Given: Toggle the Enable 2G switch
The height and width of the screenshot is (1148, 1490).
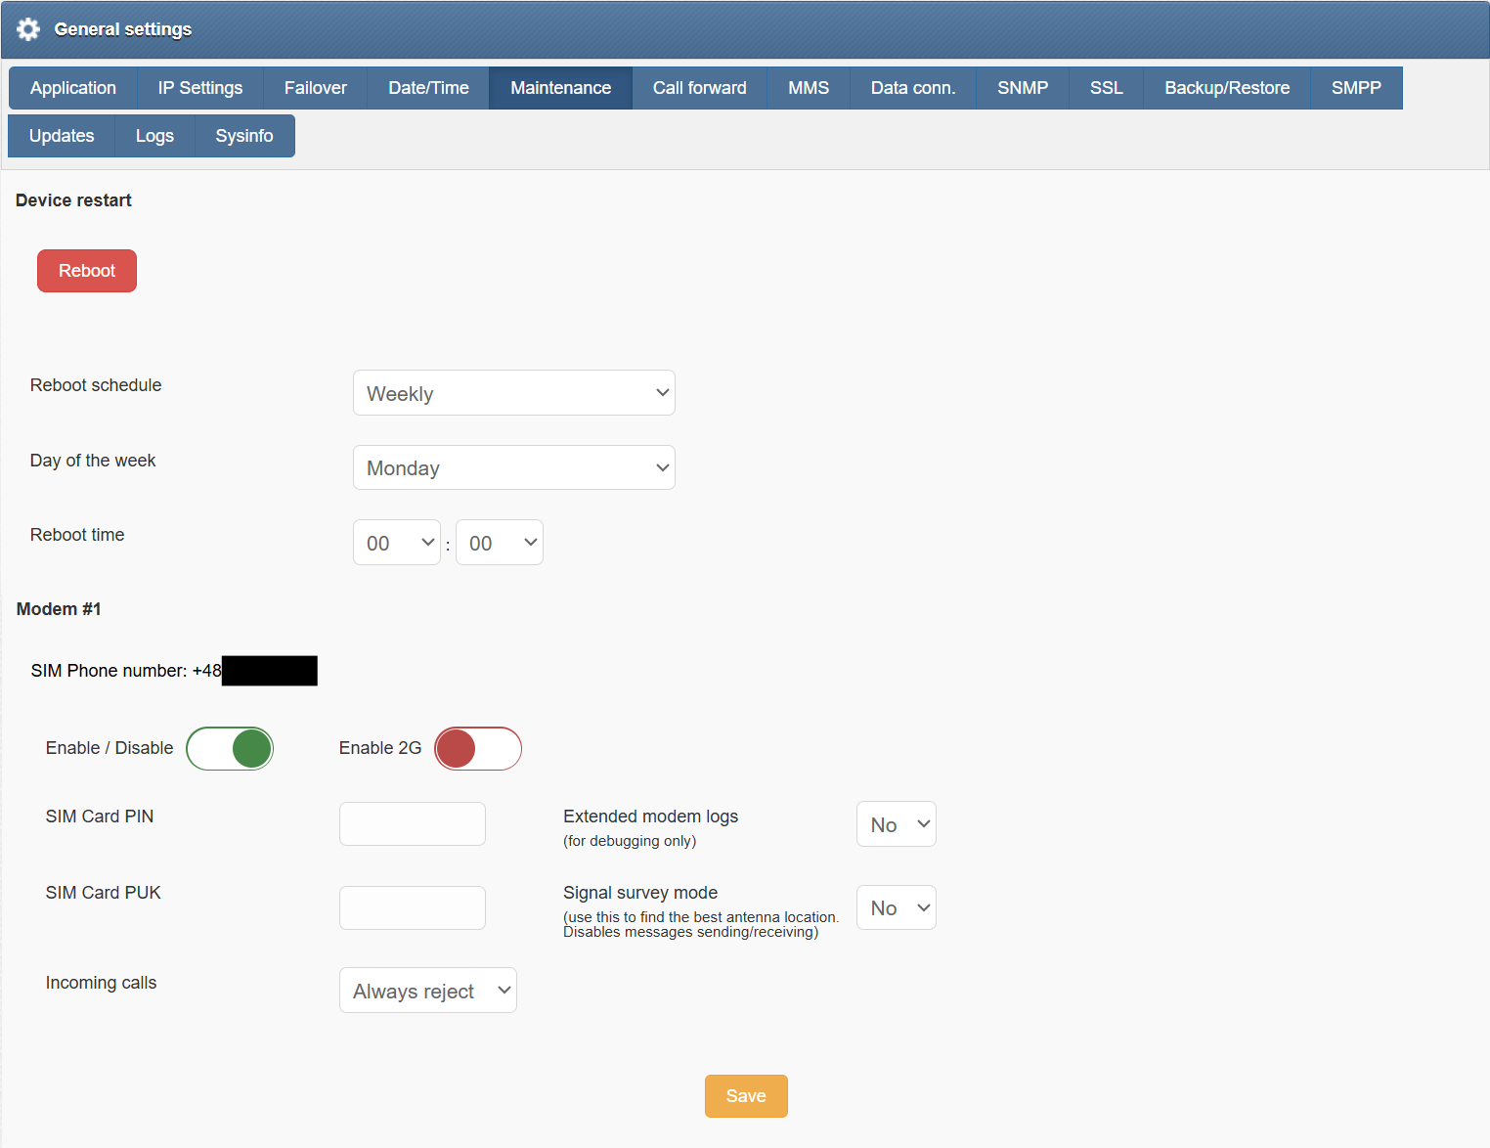Looking at the screenshot, I should click(x=478, y=749).
